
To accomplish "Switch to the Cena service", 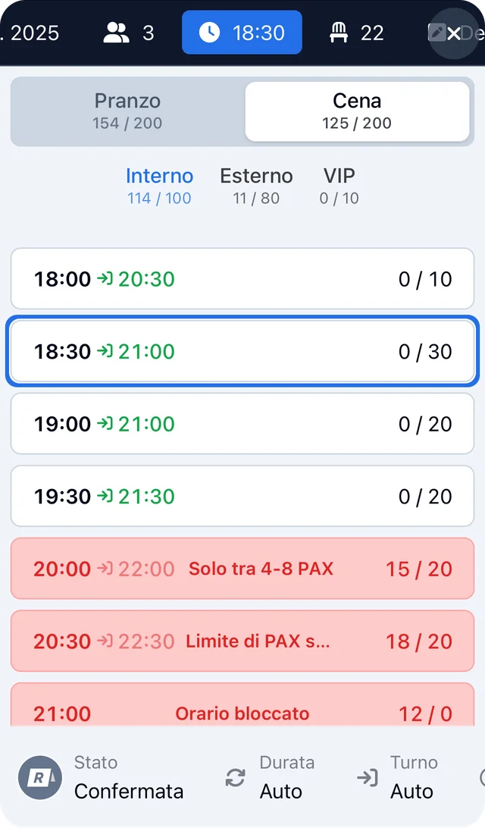I will pyautogui.click(x=357, y=111).
